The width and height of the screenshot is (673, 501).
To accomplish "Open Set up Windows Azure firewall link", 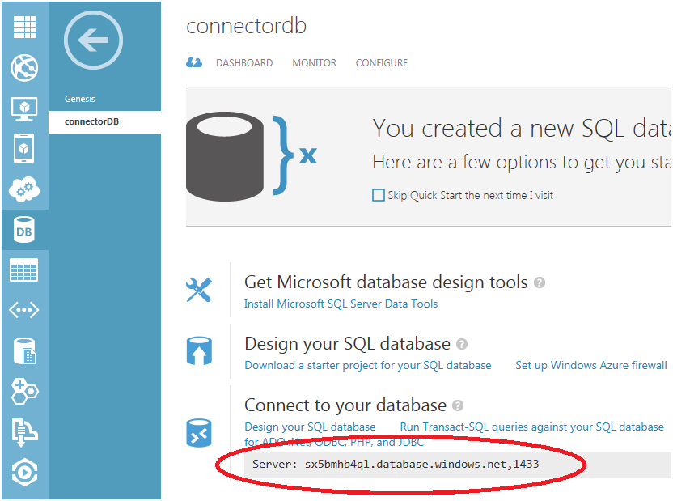I will coord(591,365).
